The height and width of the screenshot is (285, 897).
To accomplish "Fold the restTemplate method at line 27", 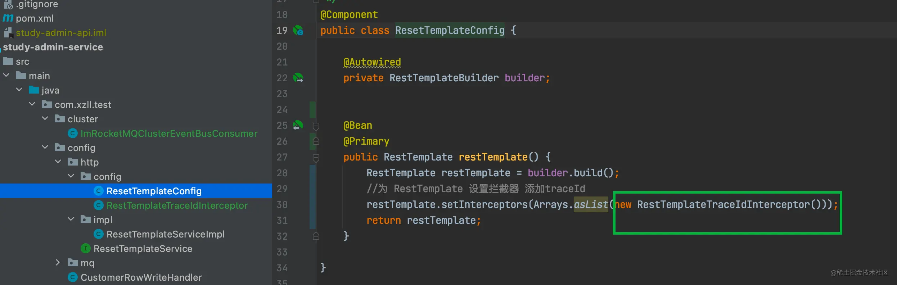I will (316, 158).
